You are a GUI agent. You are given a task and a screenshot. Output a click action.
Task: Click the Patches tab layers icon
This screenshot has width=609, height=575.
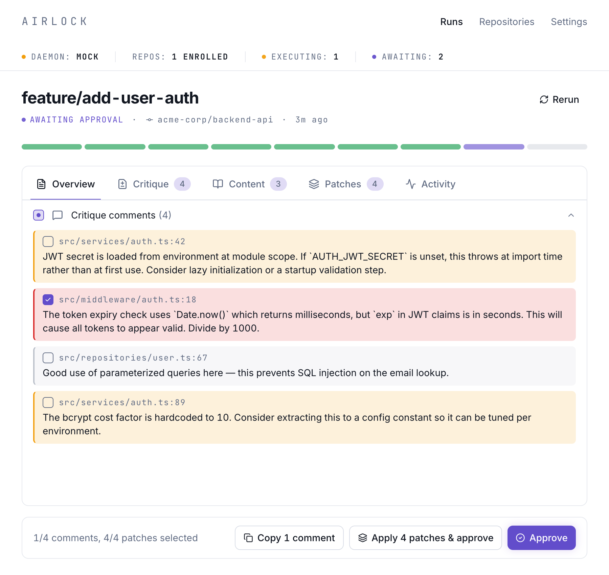[314, 184]
